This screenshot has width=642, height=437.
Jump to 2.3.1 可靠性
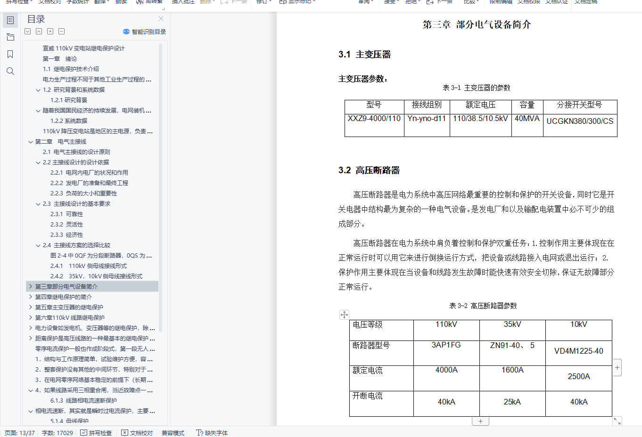click(x=67, y=214)
